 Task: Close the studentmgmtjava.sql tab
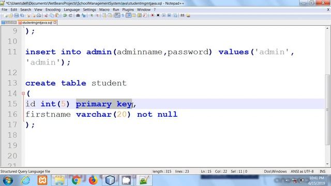tap(55, 22)
